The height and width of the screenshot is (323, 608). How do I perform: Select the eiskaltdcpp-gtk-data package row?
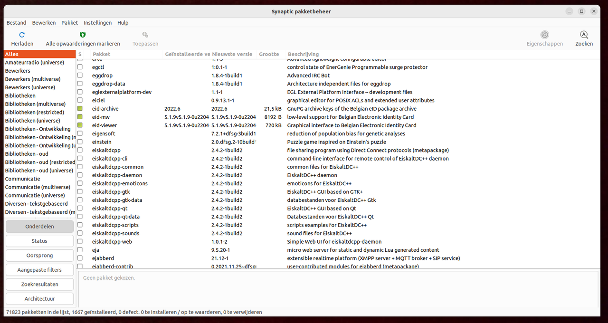point(339,200)
